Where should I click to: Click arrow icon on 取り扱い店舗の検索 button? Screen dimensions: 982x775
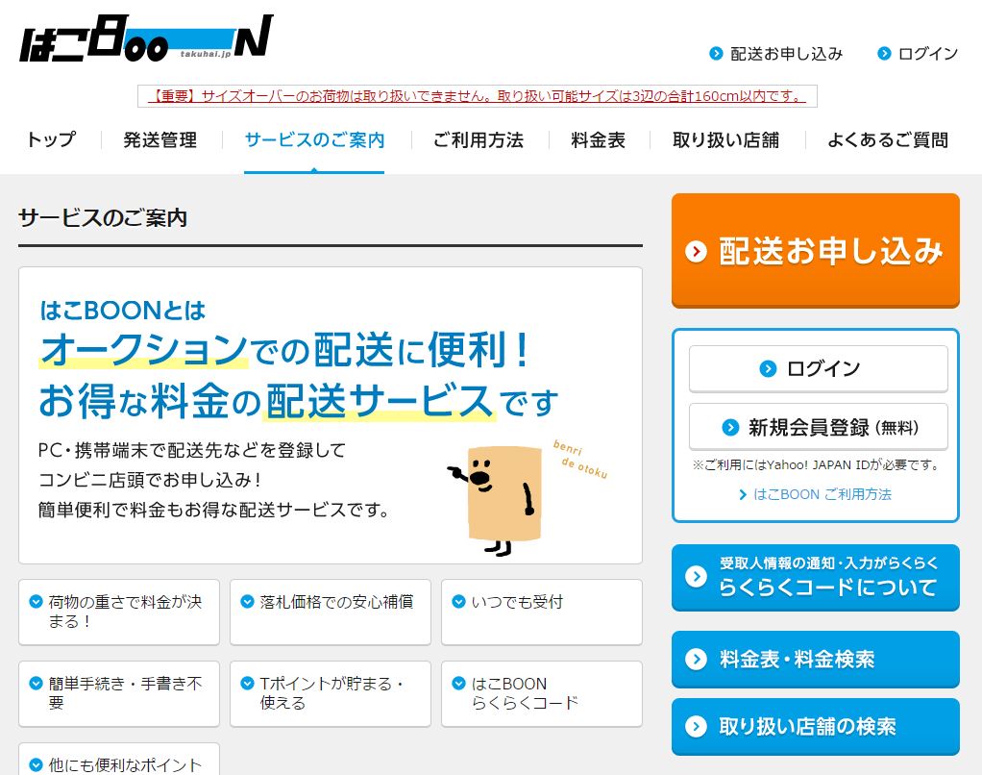(x=696, y=726)
